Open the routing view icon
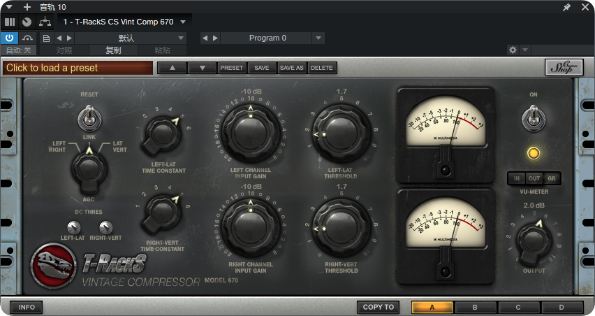Viewport: 595px width, 316px height. (45, 22)
